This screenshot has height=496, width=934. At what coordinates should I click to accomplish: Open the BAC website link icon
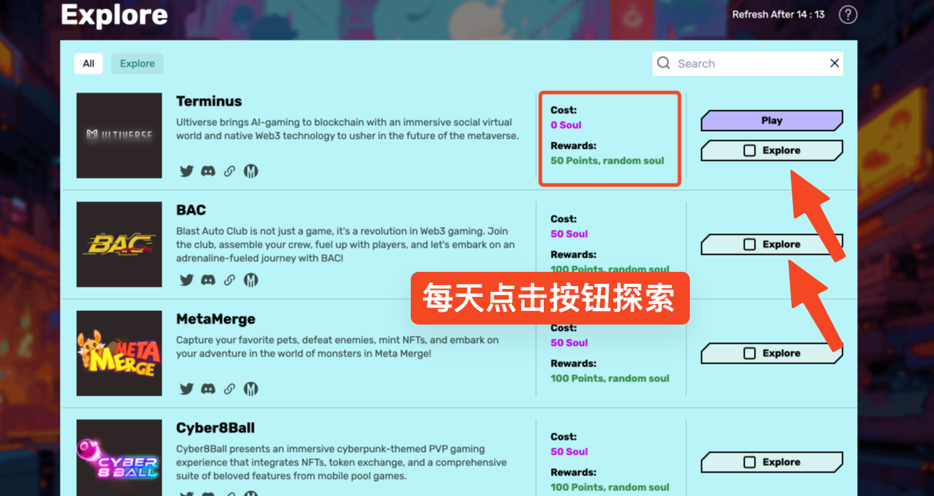(x=229, y=280)
